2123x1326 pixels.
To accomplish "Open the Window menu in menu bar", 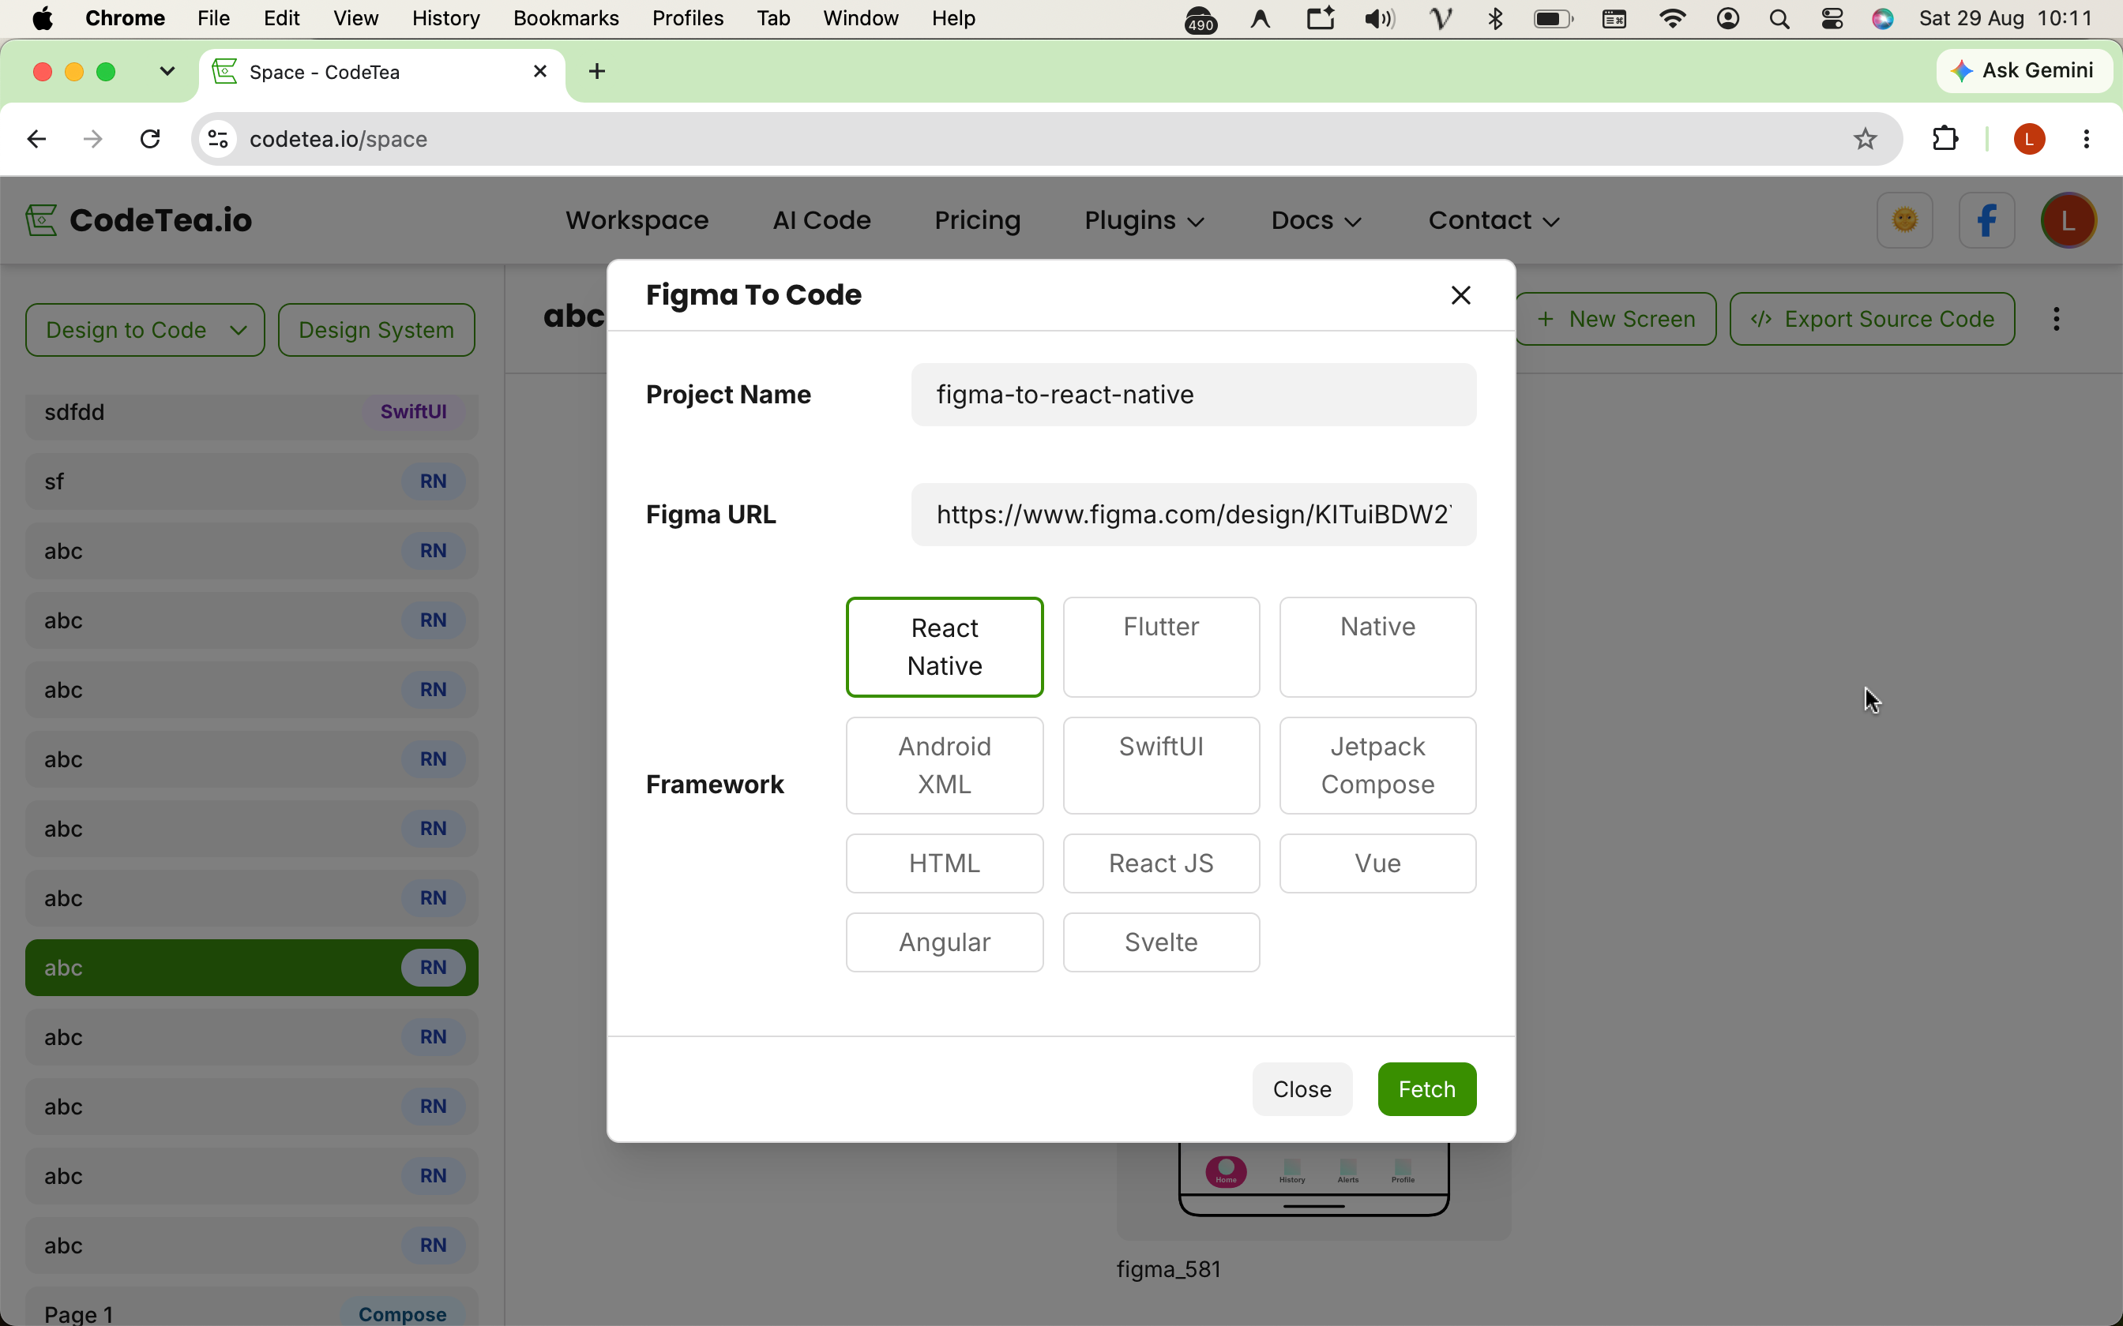I will (861, 18).
